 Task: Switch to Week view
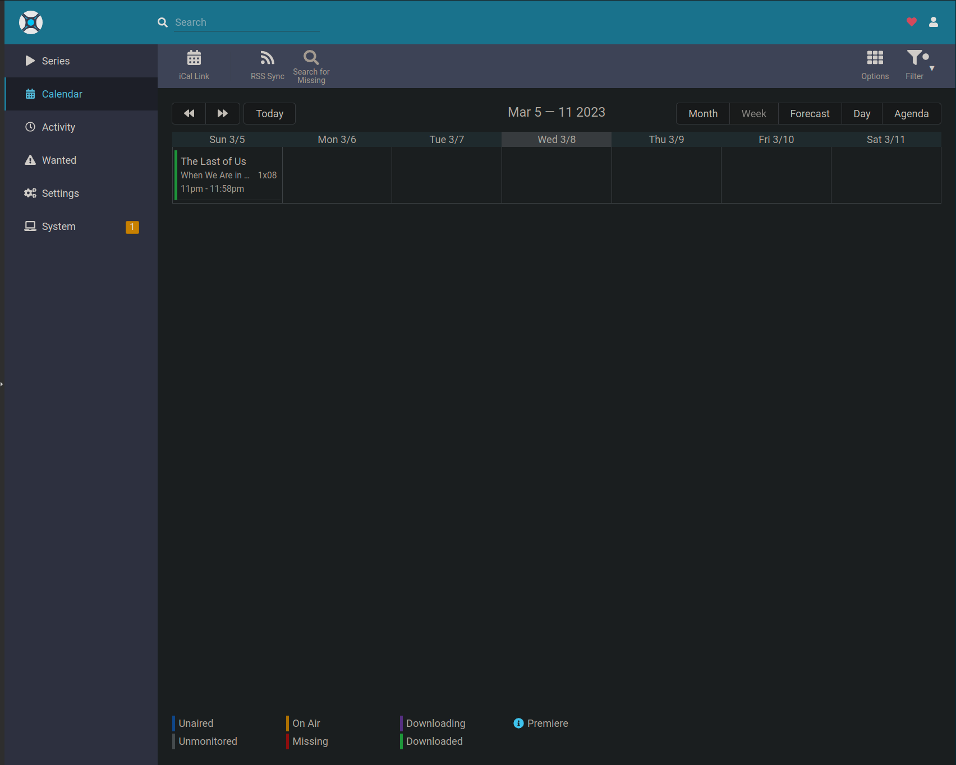tap(753, 113)
